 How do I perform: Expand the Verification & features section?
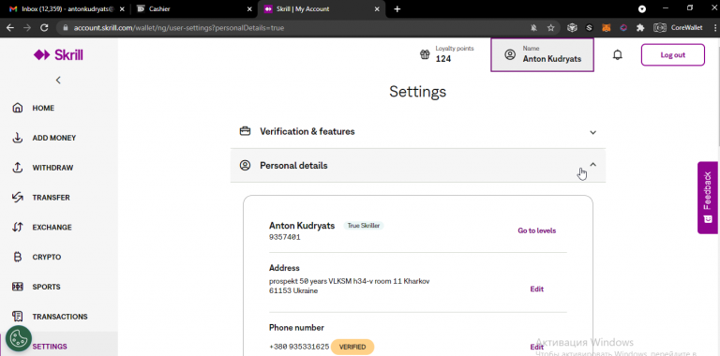tap(418, 132)
